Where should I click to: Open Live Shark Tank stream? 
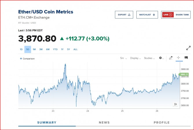click(x=176, y=14)
